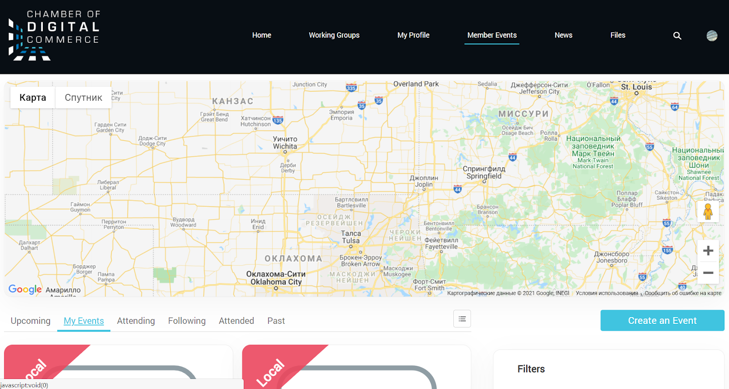
Task: Select the My Events tab
Action: 84,321
